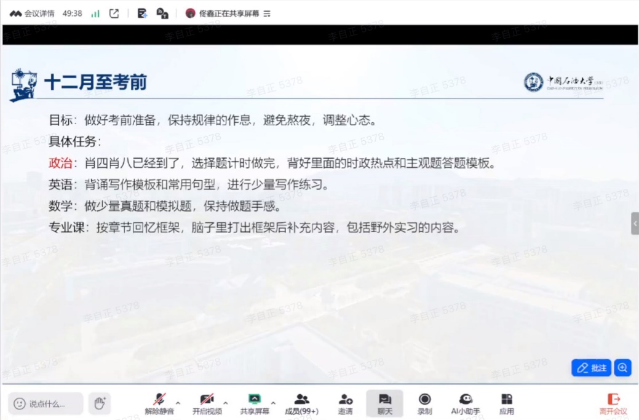Open the share screen options arrow
The width and height of the screenshot is (639, 420).
pos(273,403)
